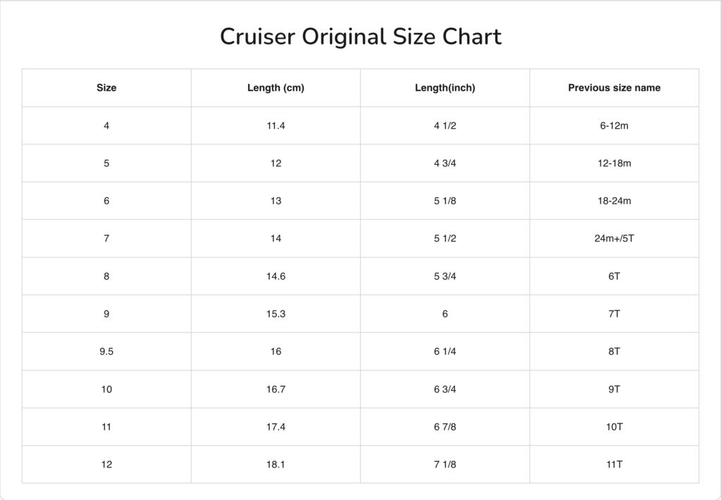Click the Length(inch) column header

coord(445,88)
